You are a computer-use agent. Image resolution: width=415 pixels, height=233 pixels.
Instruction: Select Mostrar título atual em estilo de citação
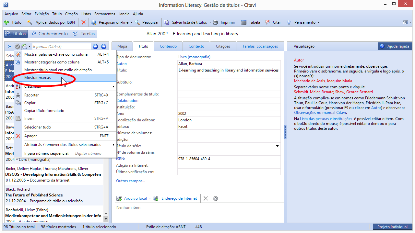[x=65, y=70]
